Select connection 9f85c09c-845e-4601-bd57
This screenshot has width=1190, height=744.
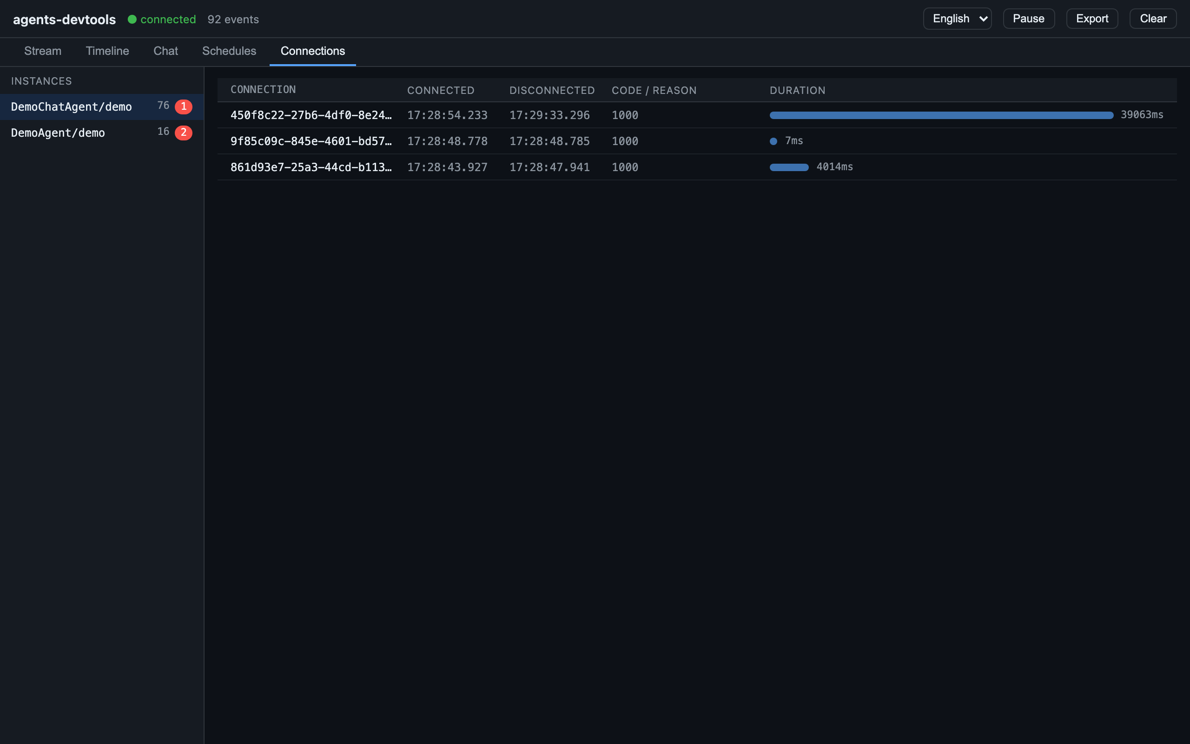(x=697, y=141)
